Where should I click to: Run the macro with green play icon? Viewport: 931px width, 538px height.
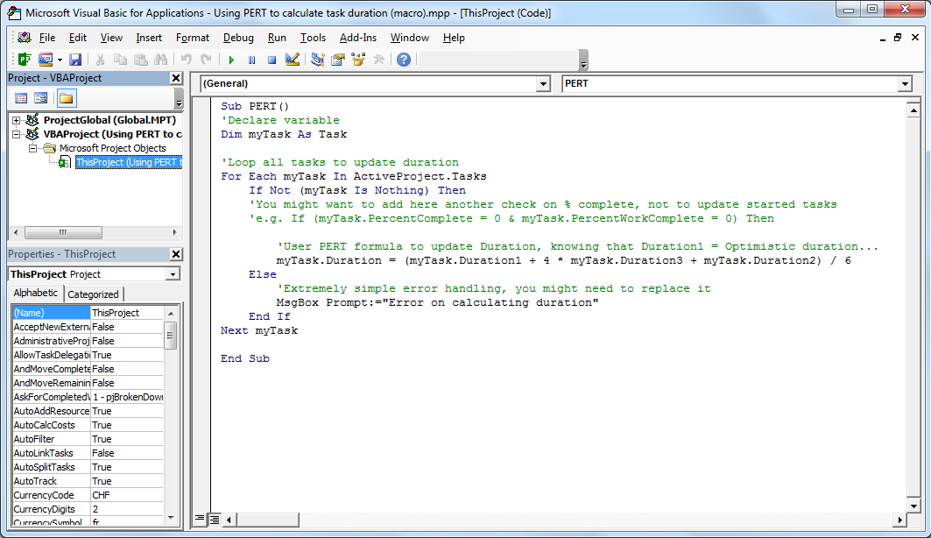point(231,60)
